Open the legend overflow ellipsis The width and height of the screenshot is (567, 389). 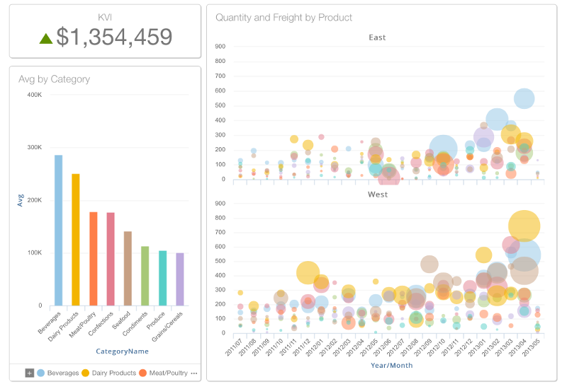(x=194, y=373)
